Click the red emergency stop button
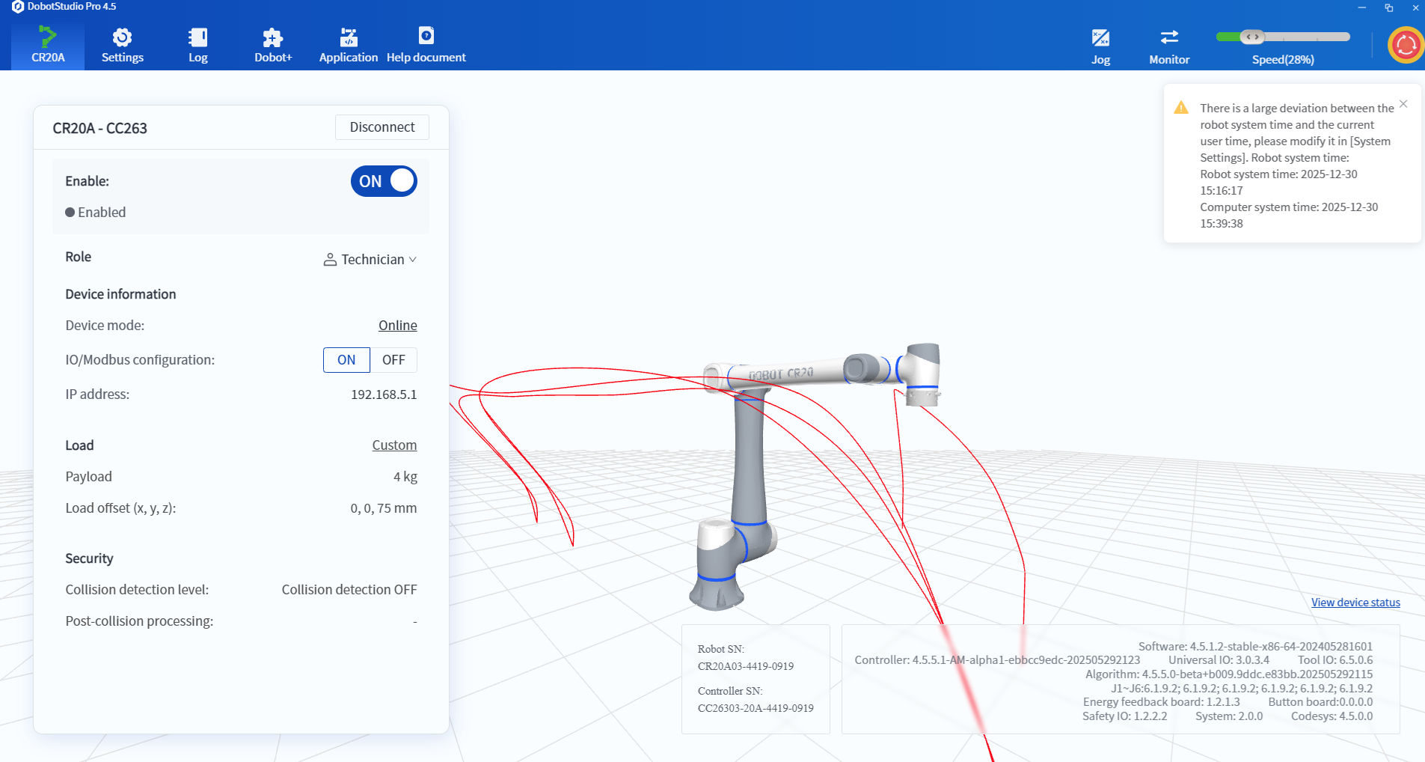 click(x=1406, y=45)
